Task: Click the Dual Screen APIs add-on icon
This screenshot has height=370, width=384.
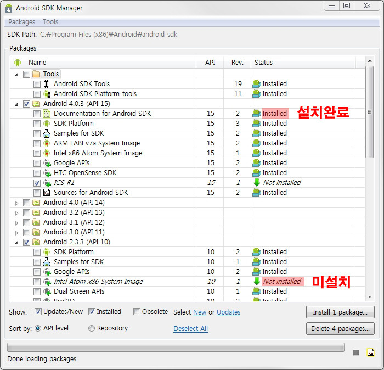Action: pyautogui.click(x=47, y=291)
